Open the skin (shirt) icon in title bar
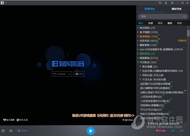The image size is (190, 136). (x=172, y=3)
